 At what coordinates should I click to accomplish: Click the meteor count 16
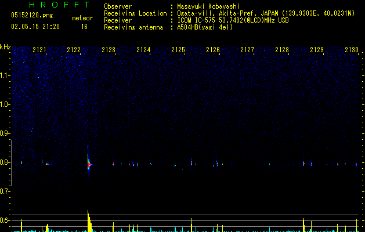(x=84, y=27)
